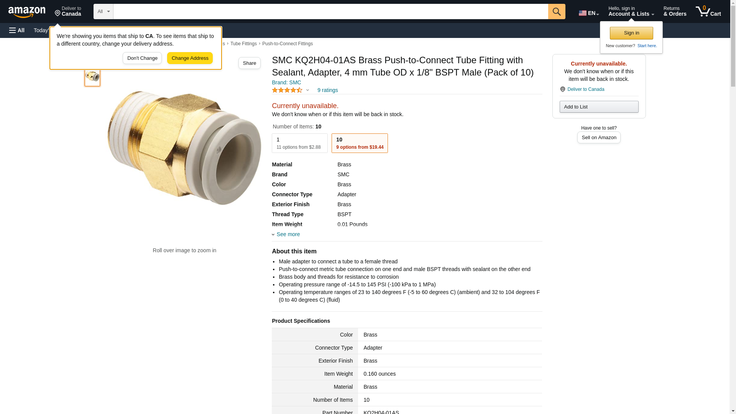This screenshot has width=736, height=414.
Task: Open the search category All dropdown
Action: (x=103, y=11)
